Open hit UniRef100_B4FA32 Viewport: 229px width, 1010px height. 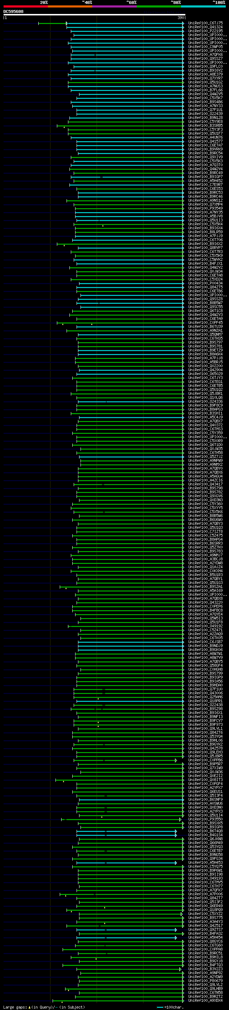[205, 933]
